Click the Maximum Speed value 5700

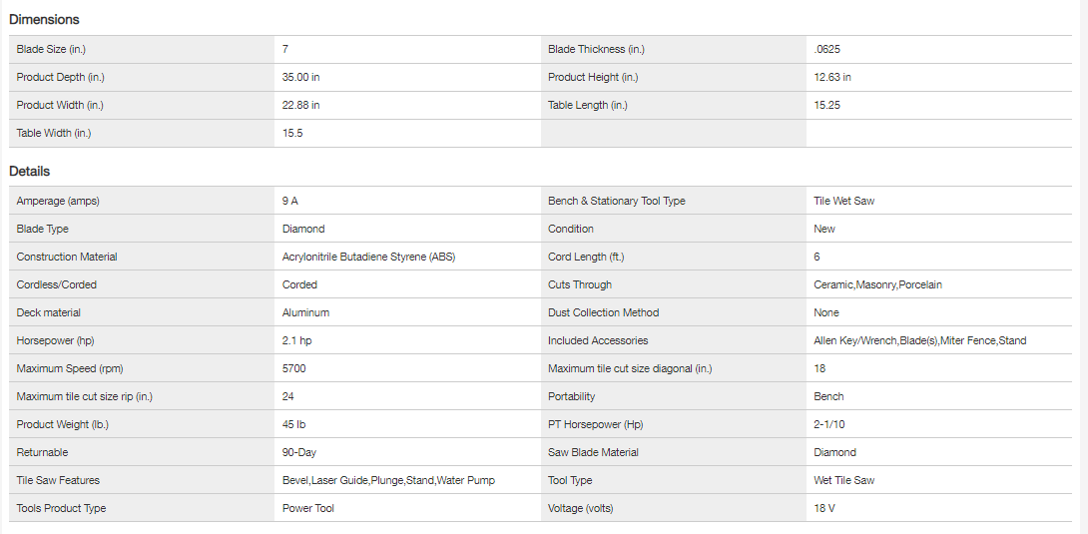294,368
